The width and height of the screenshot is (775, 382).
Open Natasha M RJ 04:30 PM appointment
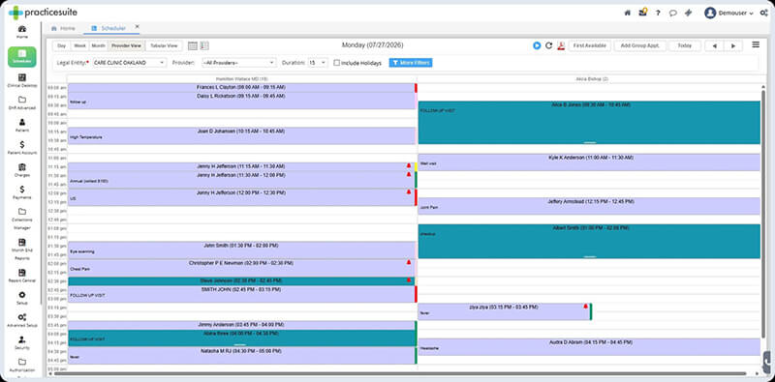(x=241, y=355)
